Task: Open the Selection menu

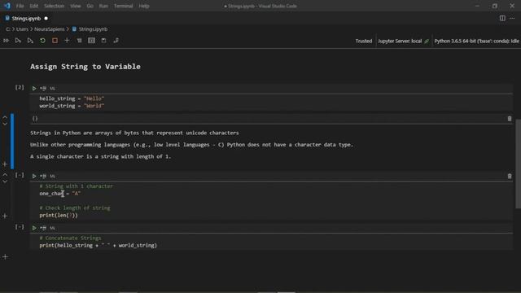Action: [x=55, y=6]
